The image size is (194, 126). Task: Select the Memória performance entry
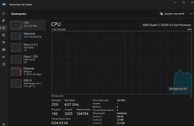coord(28,36)
